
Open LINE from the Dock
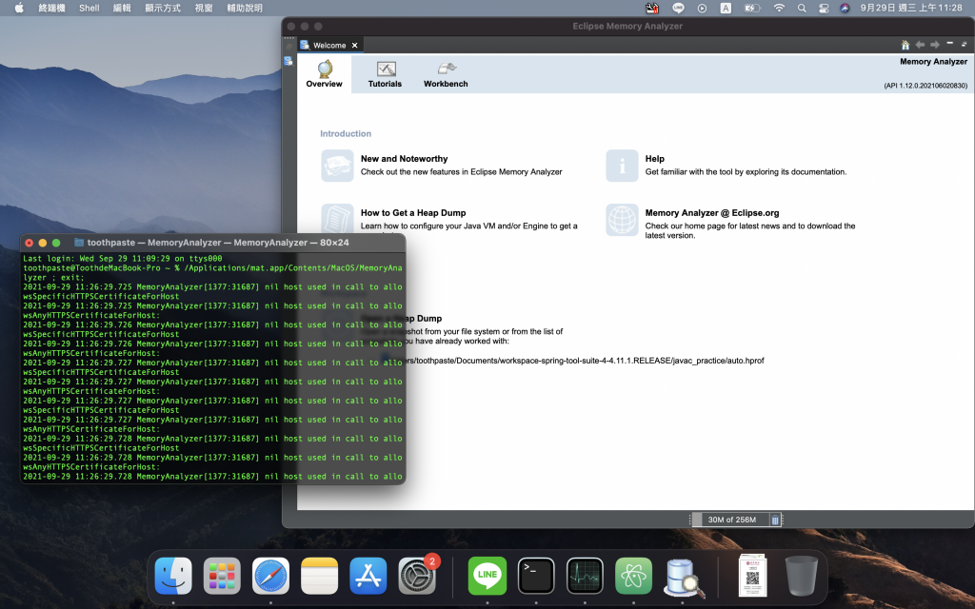pos(487,576)
